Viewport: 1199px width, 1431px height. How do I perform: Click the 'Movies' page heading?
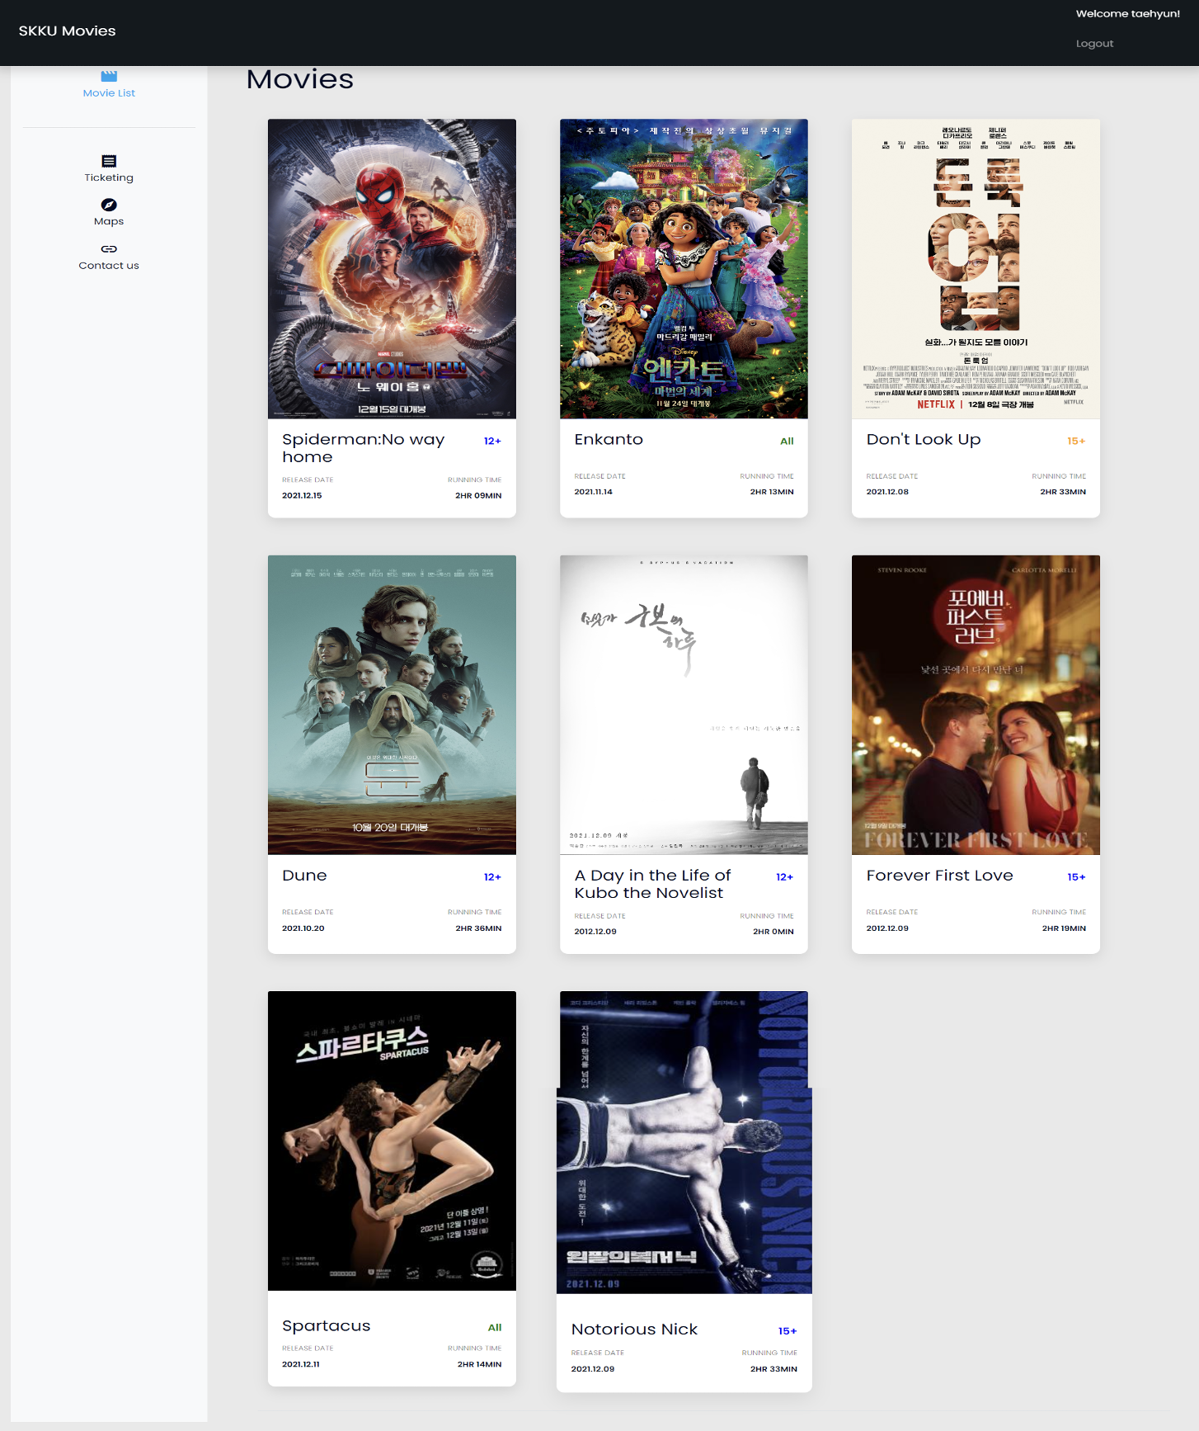point(300,80)
